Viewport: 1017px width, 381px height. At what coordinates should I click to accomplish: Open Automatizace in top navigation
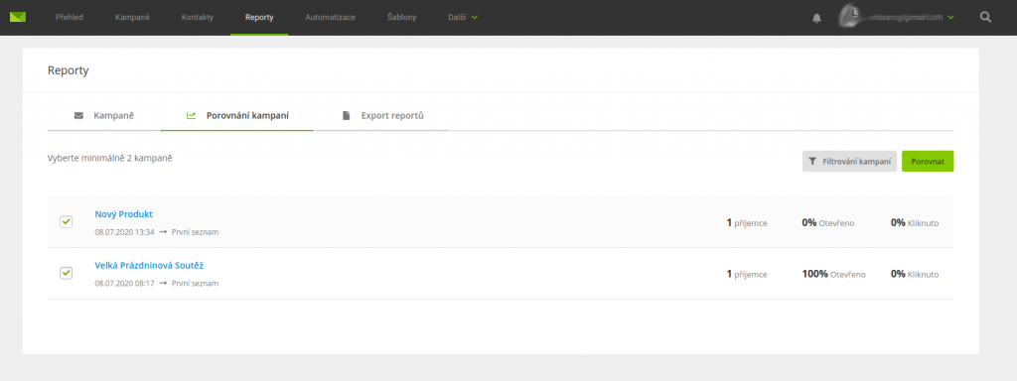(330, 18)
